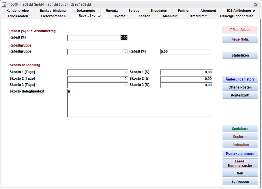Expand the Rabattgruppe dropdown arrow
This screenshot has width=262, height=189.
[x=125, y=52]
